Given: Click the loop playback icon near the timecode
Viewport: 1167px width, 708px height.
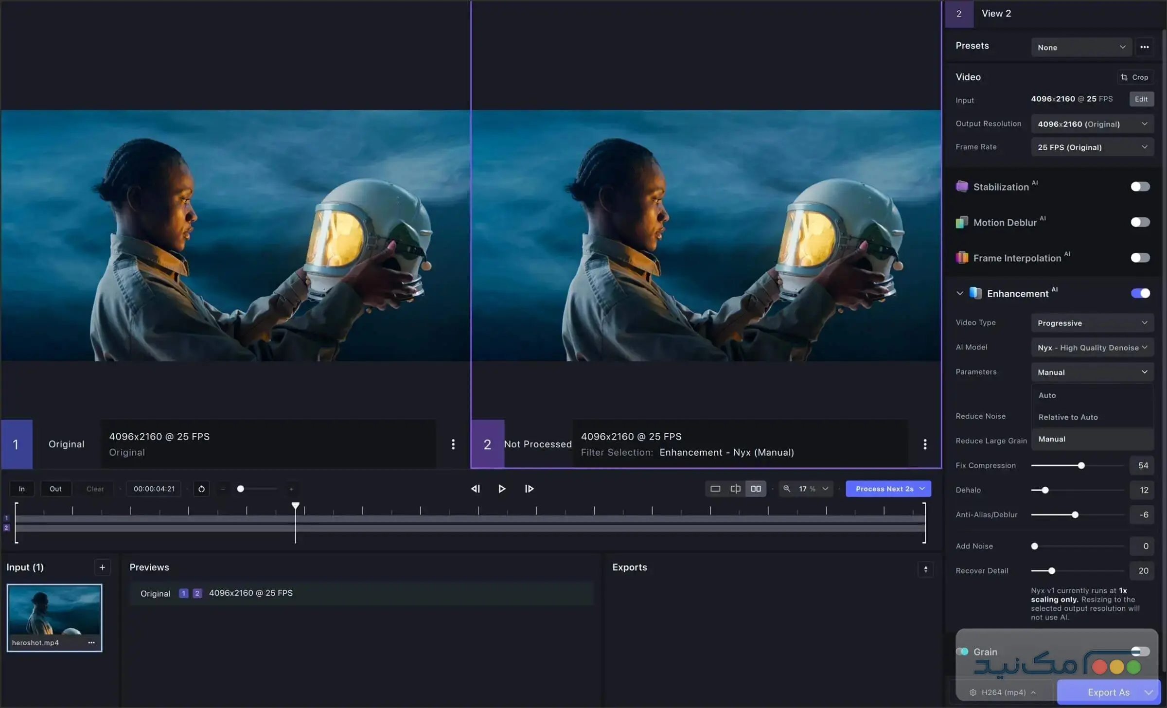Looking at the screenshot, I should tap(201, 489).
